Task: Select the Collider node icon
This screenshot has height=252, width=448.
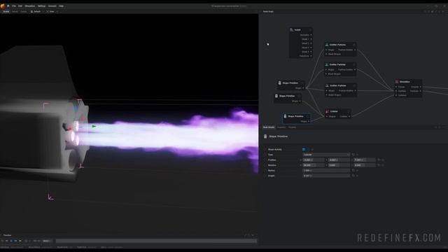Action: [328, 111]
